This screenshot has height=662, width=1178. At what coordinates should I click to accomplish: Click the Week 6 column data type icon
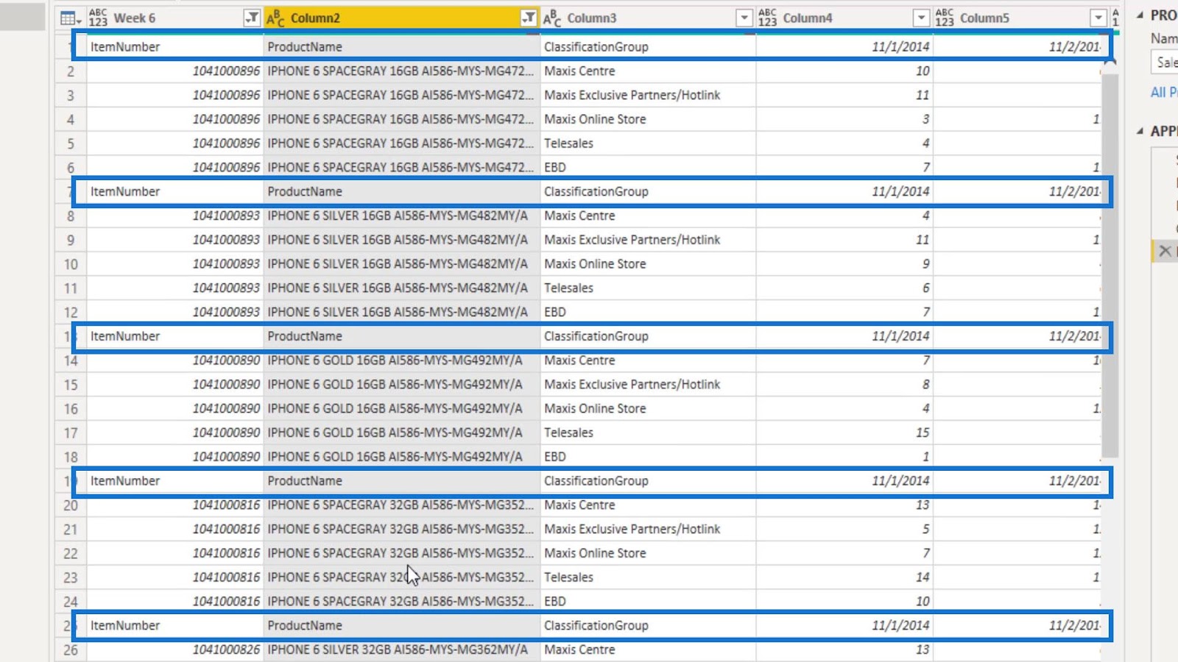(98, 18)
